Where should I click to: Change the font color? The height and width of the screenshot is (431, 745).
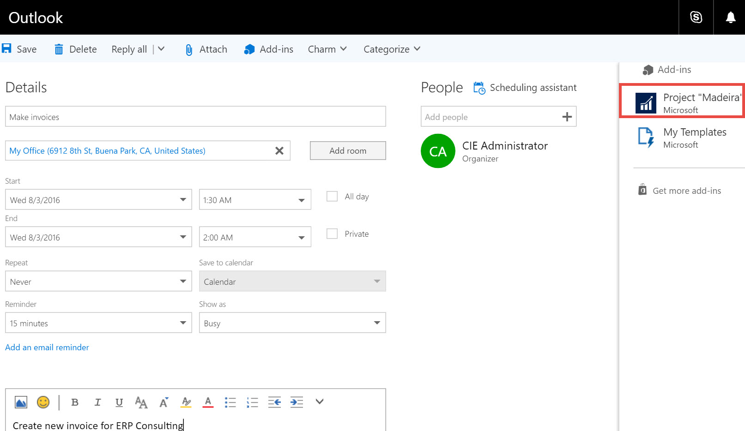click(x=208, y=402)
